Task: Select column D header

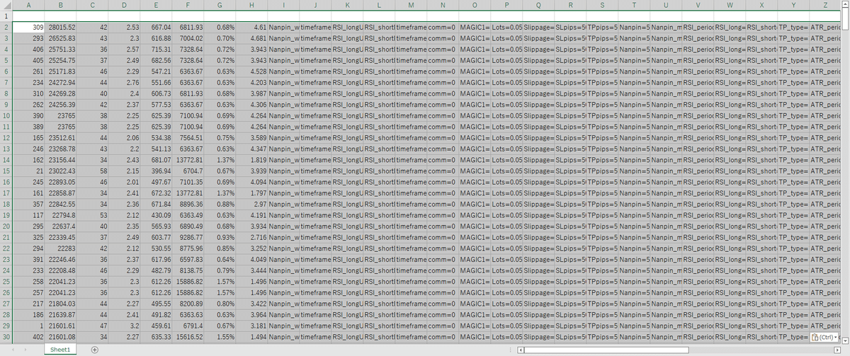Action: point(125,5)
